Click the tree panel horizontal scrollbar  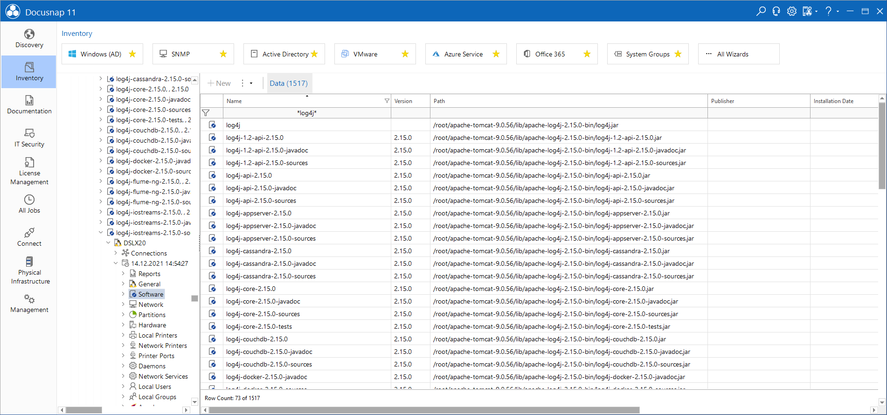tap(84, 410)
